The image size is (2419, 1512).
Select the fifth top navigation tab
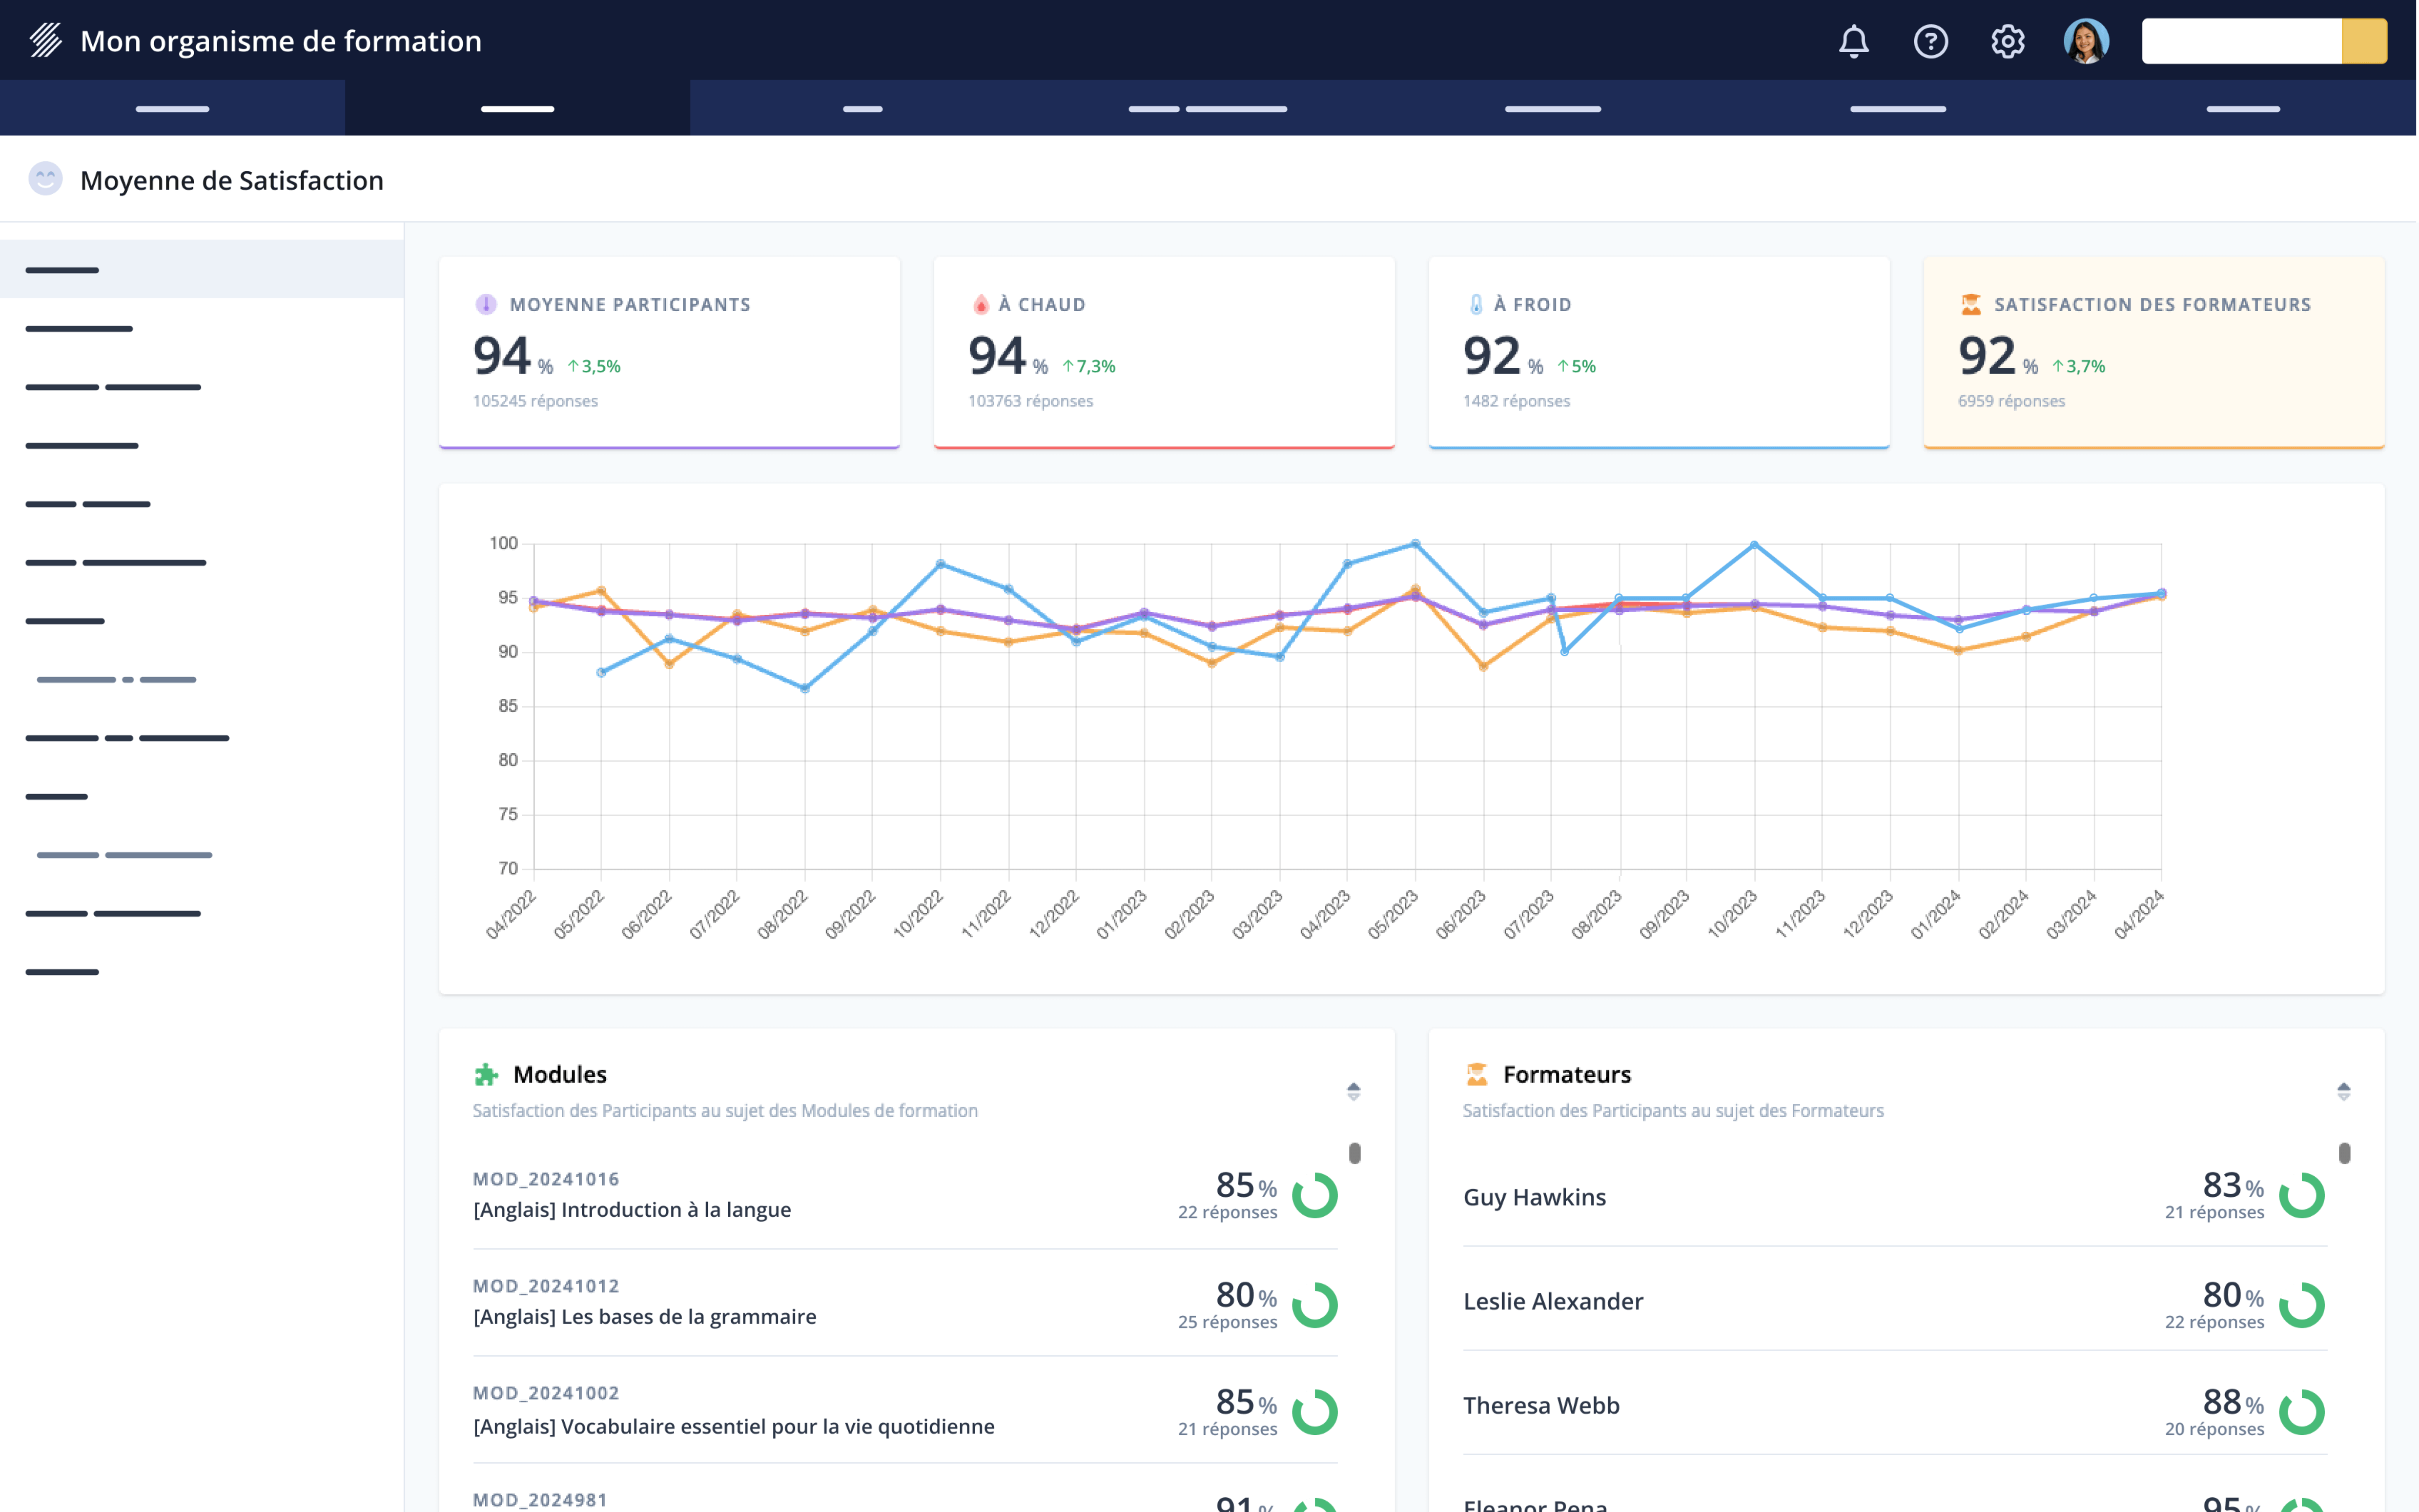[x=1552, y=108]
